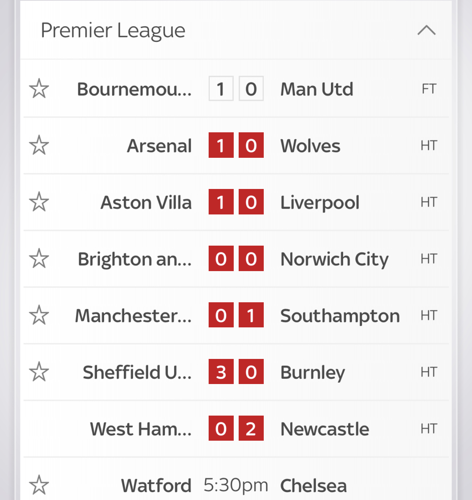Open the Chelsea team name
Viewport: 472px width, 500px height.
314,486
